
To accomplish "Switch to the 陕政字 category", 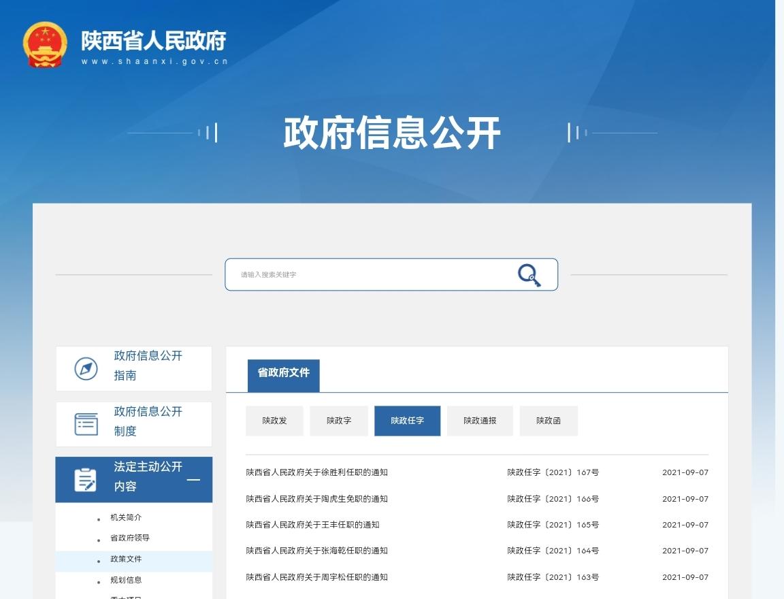I will coord(339,421).
